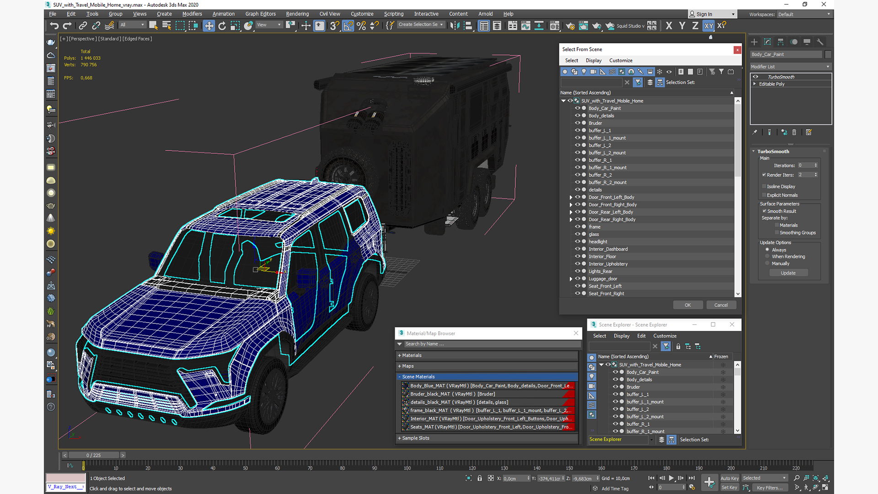Toggle TurboSmooth modifier eye icon in stack
This screenshot has width=878, height=494.
pyautogui.click(x=756, y=77)
